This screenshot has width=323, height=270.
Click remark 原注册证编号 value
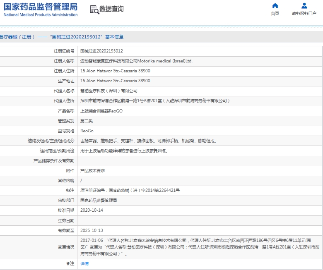(x=130, y=191)
